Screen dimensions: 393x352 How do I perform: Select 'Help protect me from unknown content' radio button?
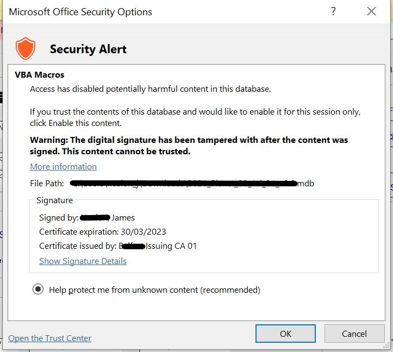click(38, 290)
